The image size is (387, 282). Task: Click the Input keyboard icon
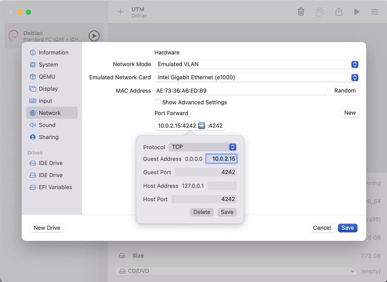(x=33, y=101)
